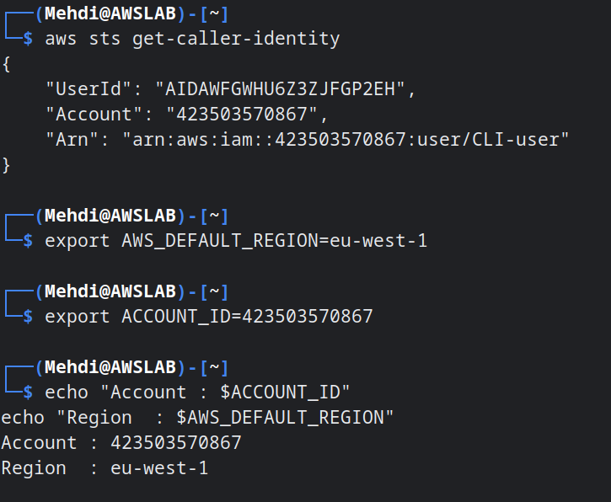Click the second Mehdi@AWSLAB prompt

pyautogui.click(x=110, y=216)
